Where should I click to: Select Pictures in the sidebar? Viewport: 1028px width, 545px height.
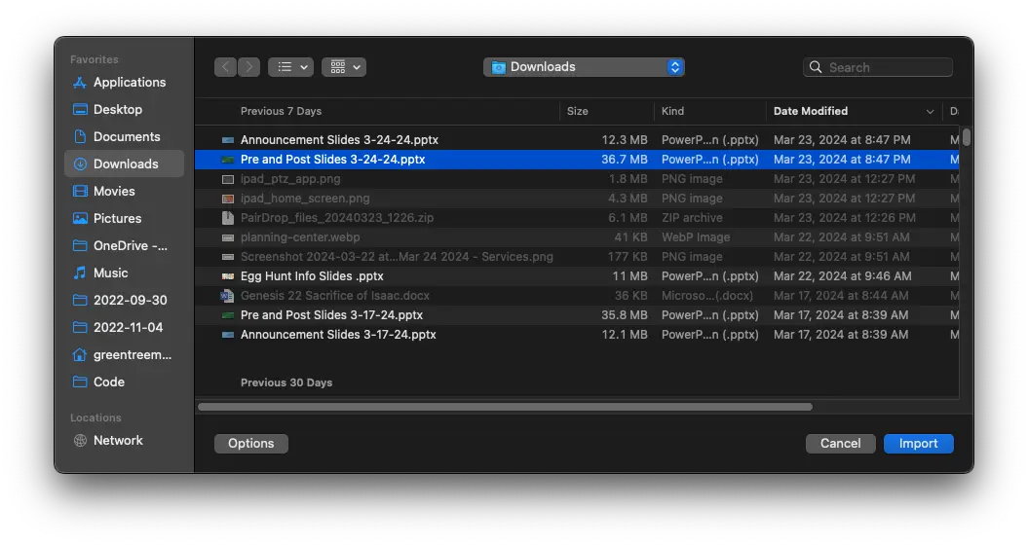(x=117, y=219)
